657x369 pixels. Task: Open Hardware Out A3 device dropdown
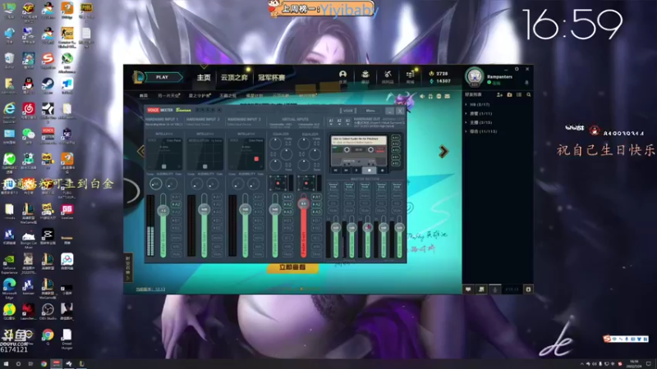(347, 121)
